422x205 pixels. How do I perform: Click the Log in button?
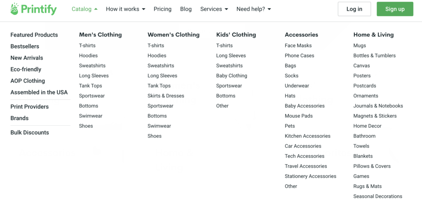(354, 9)
